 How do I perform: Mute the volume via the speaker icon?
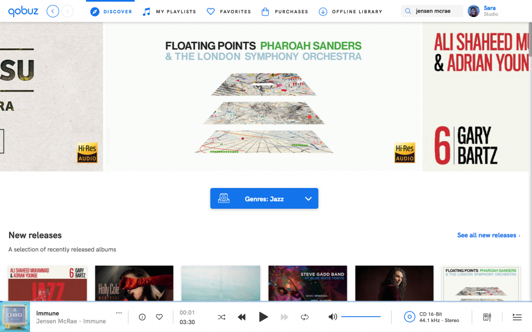click(332, 317)
